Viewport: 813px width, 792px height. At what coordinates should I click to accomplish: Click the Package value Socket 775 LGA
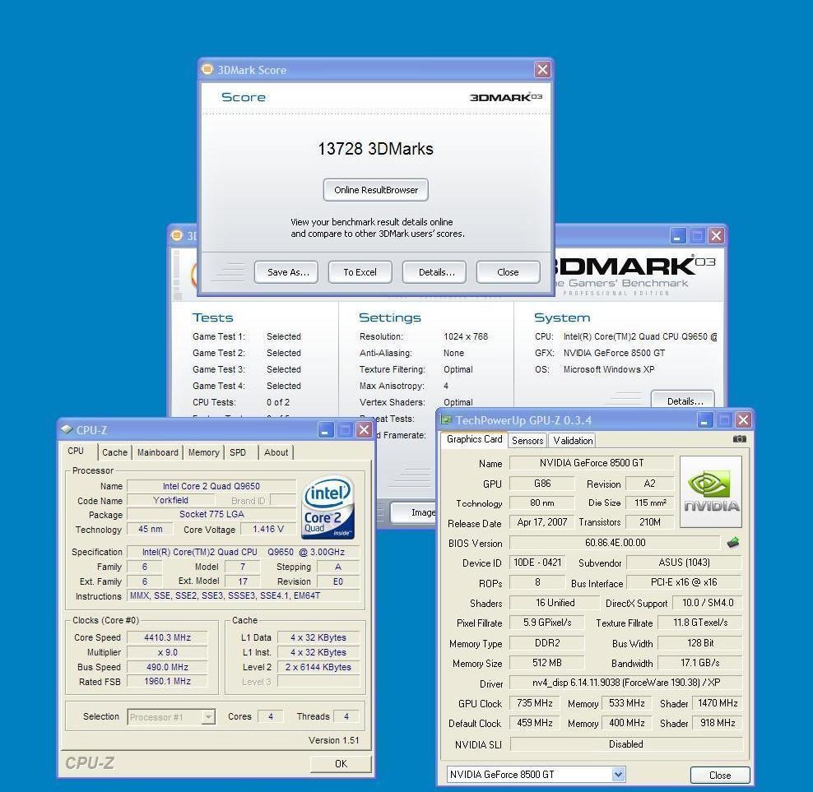(x=211, y=514)
